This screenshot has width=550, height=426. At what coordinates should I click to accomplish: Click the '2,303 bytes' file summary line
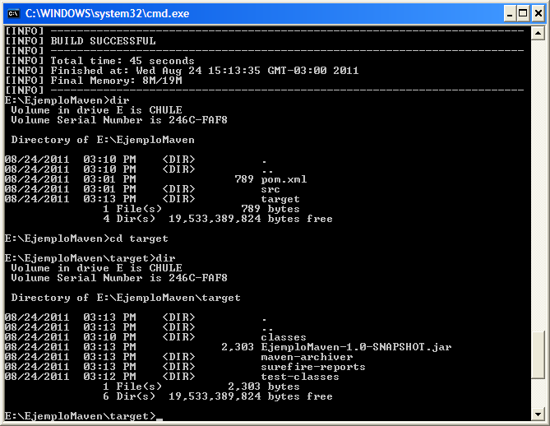201,387
